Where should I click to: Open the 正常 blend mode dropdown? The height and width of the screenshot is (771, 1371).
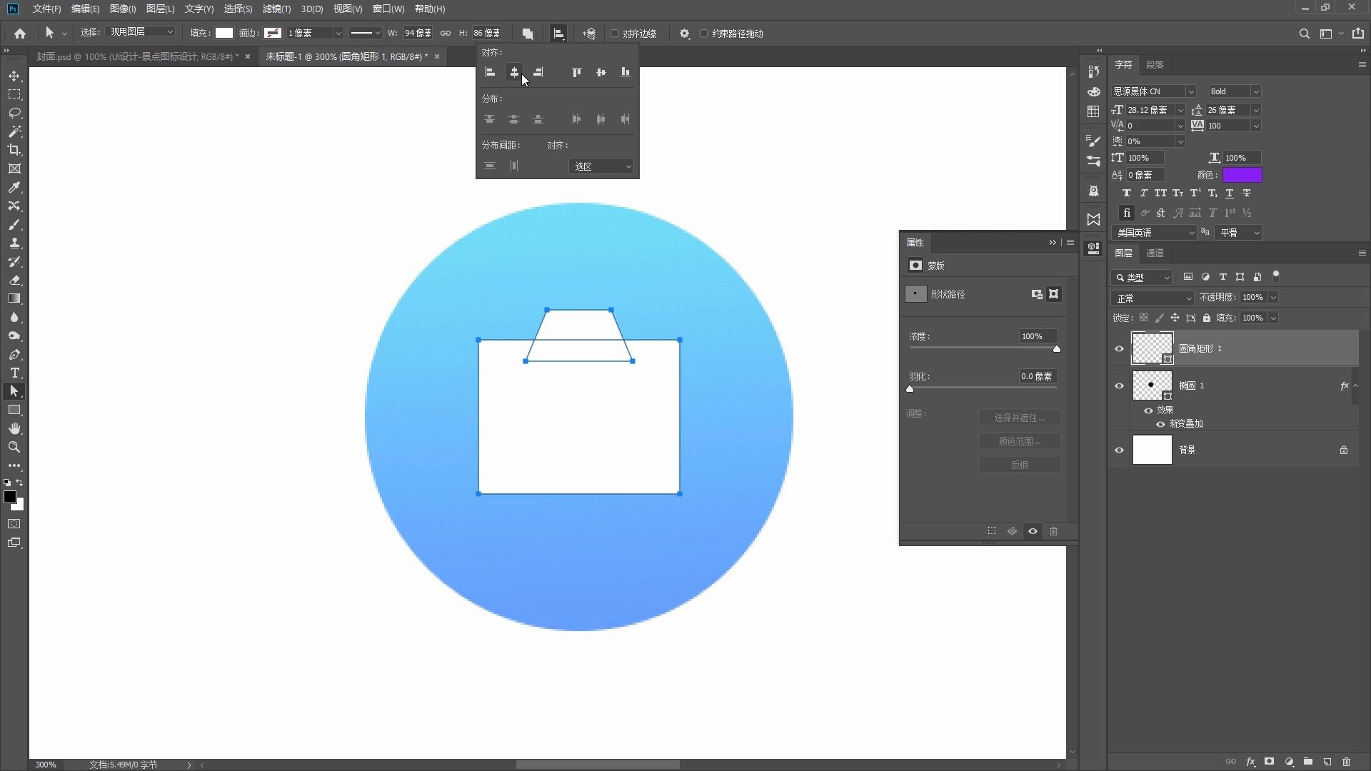pos(1152,298)
